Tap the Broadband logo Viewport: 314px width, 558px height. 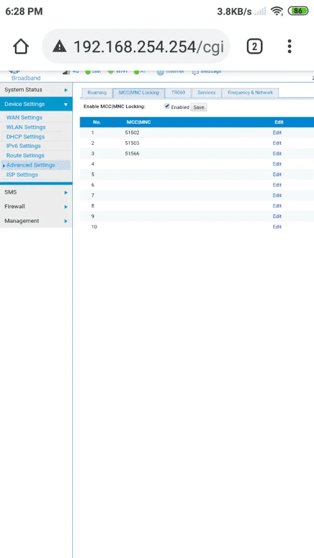26,75
